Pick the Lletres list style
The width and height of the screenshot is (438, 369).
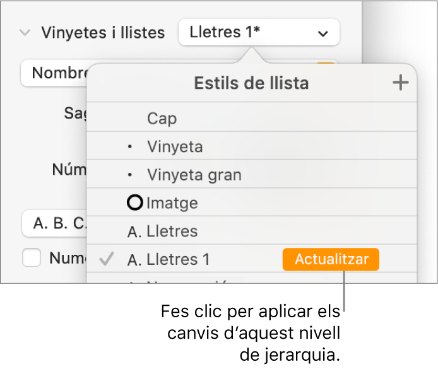point(251,231)
